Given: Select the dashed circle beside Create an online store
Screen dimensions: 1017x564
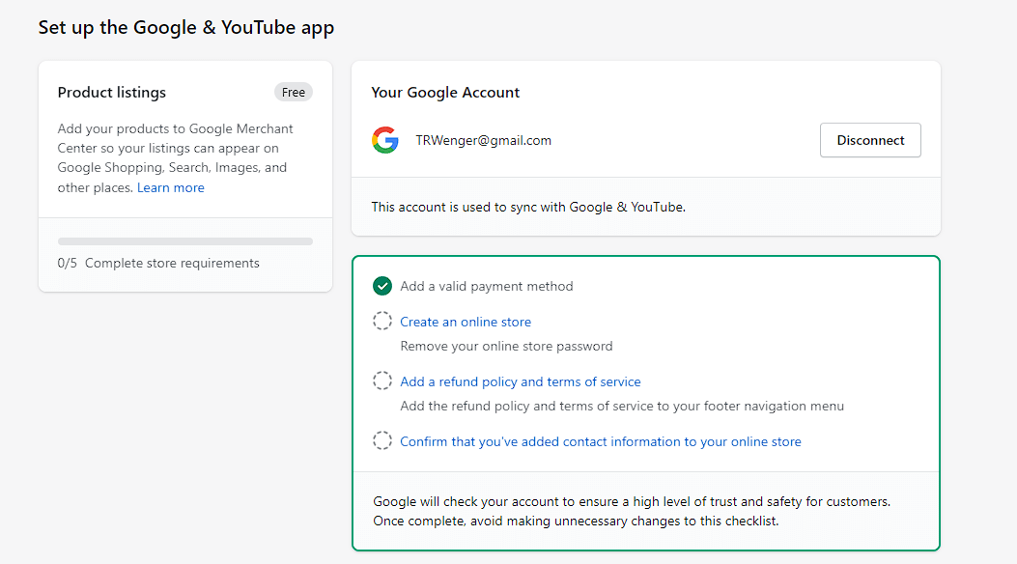Looking at the screenshot, I should pos(382,320).
